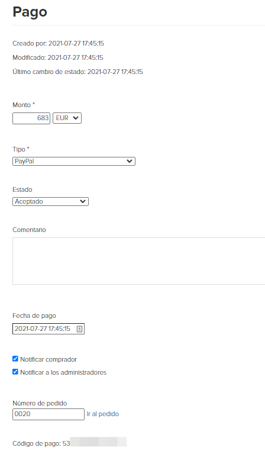Click the chevron arrow on Aceptado selector

pyautogui.click(x=83, y=201)
